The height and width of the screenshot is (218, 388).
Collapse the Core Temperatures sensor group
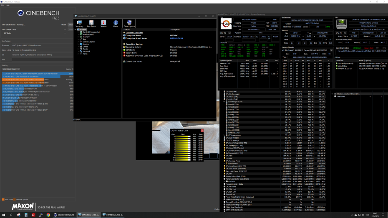point(224,102)
